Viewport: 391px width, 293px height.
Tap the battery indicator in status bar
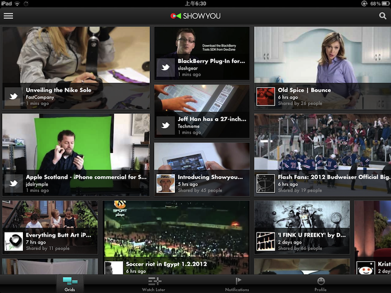pos(385,3)
